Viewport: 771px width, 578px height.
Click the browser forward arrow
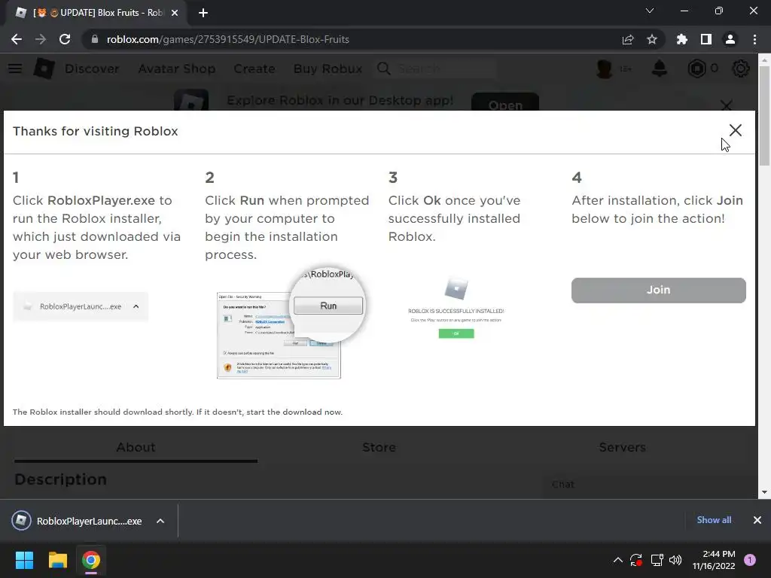[41, 39]
